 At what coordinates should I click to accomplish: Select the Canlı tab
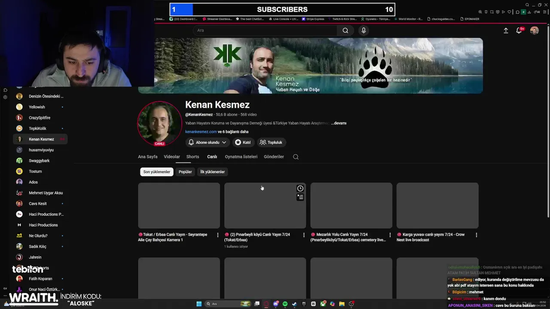click(212, 157)
